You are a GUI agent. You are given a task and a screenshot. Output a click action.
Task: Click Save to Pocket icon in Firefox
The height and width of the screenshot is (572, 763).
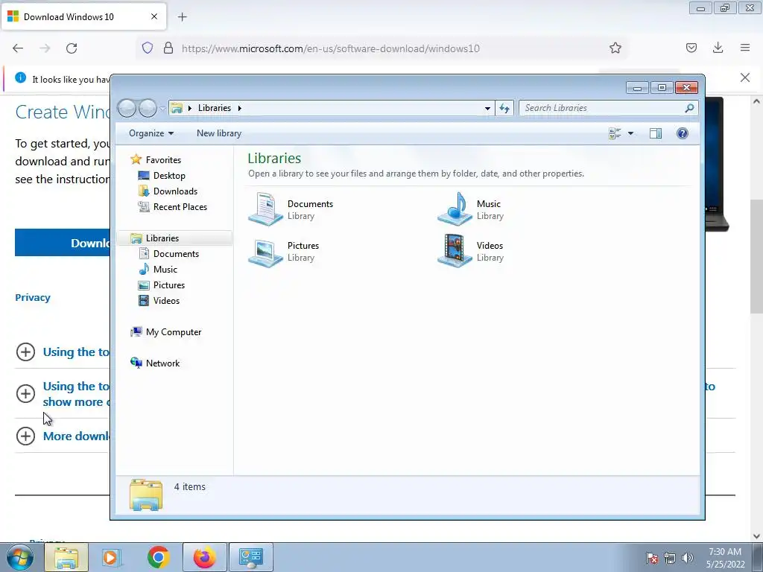691,48
